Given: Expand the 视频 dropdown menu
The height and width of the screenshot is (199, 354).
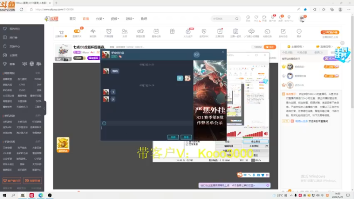Looking at the screenshot, I should [x=115, y=19].
